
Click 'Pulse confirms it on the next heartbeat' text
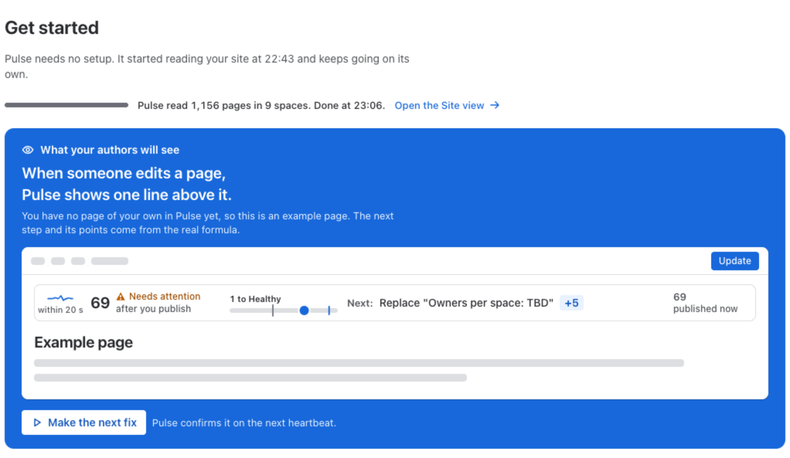click(x=244, y=423)
